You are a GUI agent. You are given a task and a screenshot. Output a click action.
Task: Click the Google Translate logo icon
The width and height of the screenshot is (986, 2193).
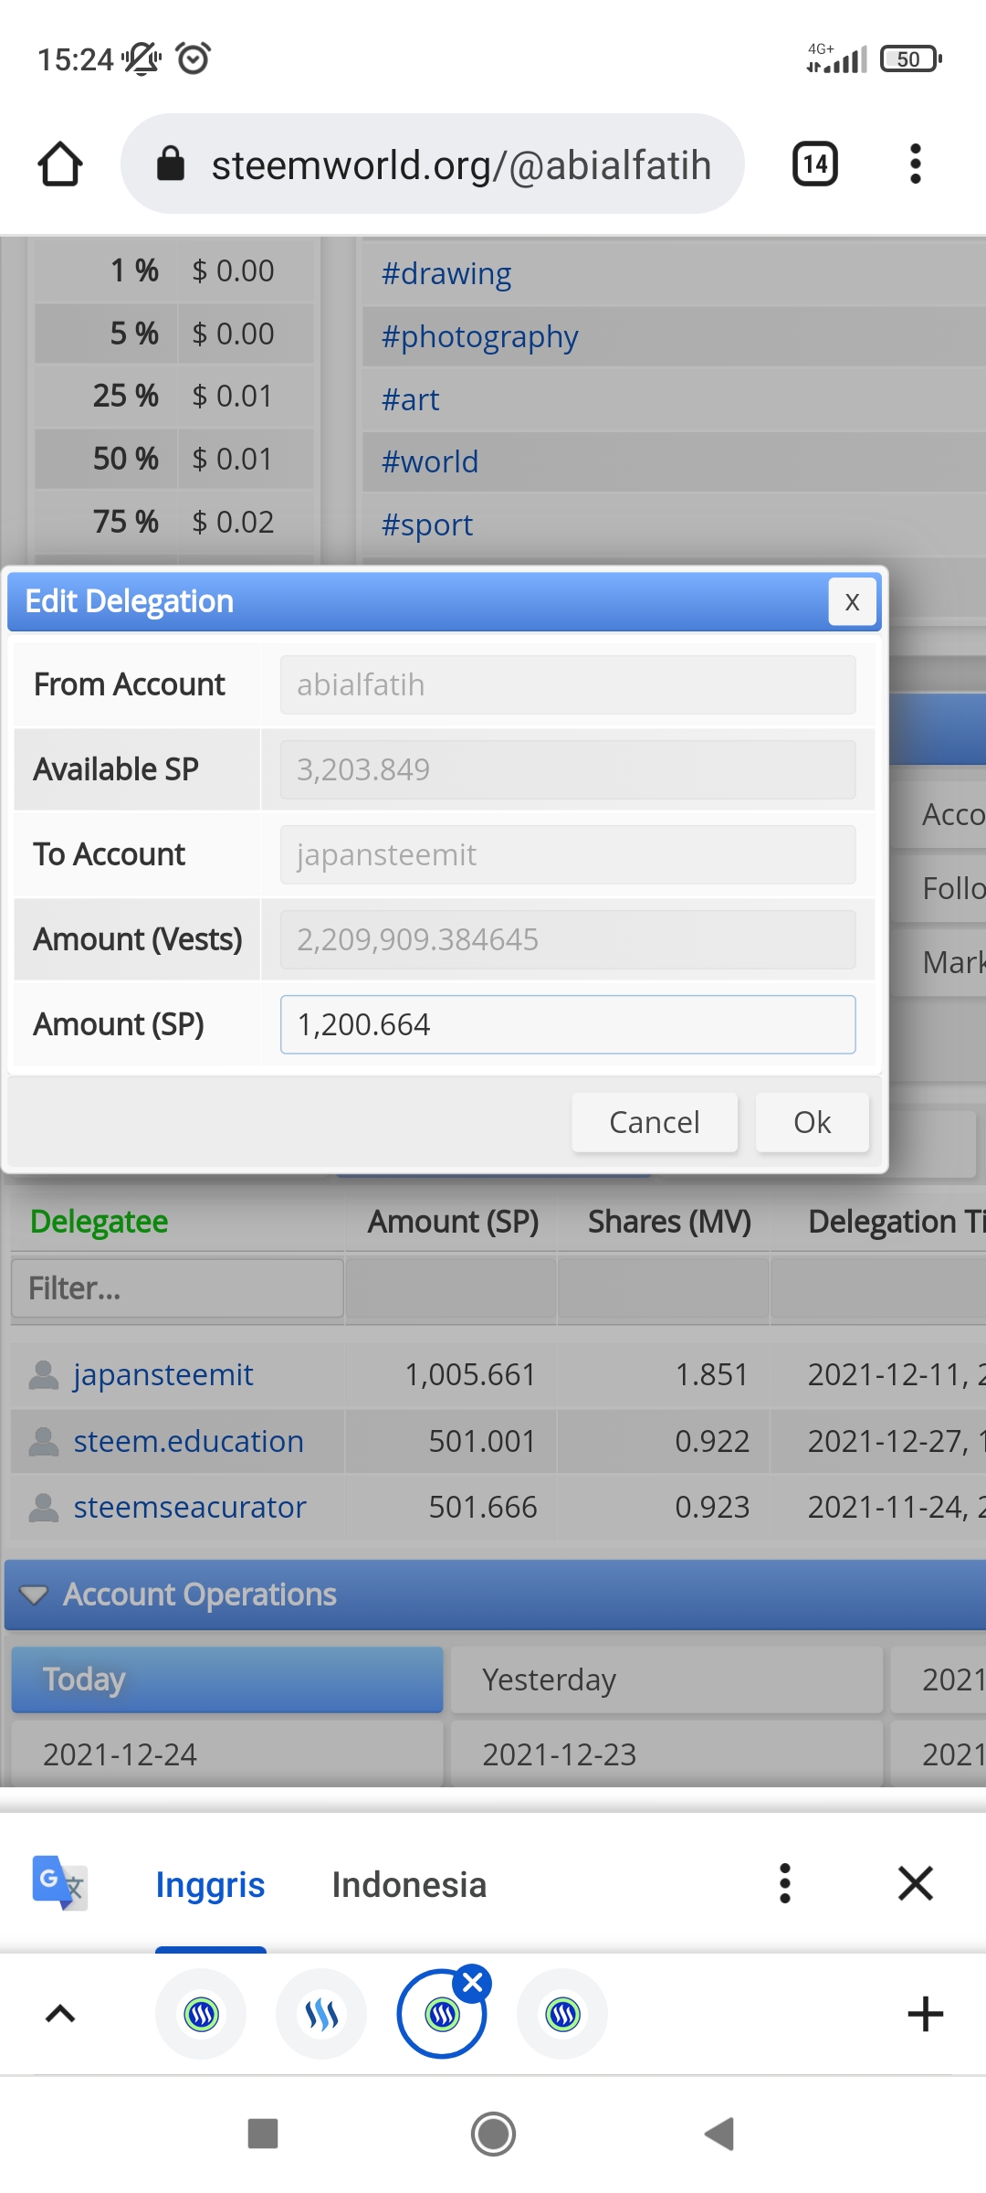59,1883
